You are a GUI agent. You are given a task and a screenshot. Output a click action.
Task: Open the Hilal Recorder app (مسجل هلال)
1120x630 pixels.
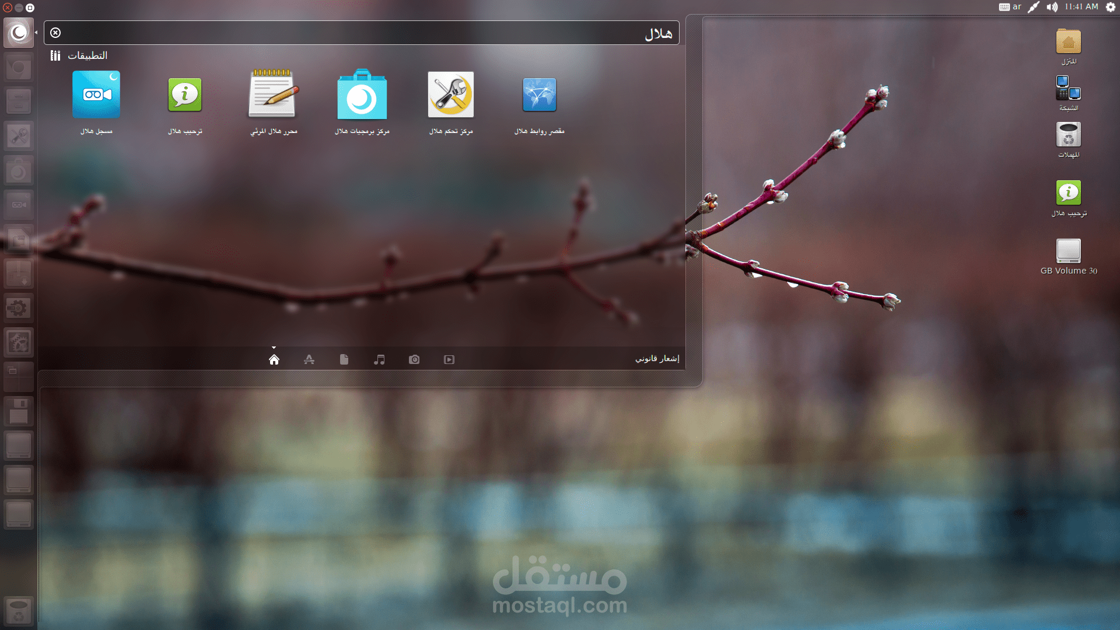point(96,95)
